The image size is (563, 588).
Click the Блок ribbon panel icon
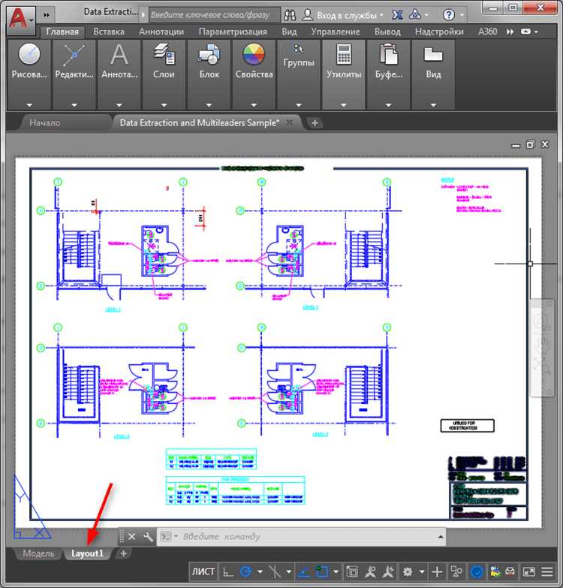(x=209, y=55)
